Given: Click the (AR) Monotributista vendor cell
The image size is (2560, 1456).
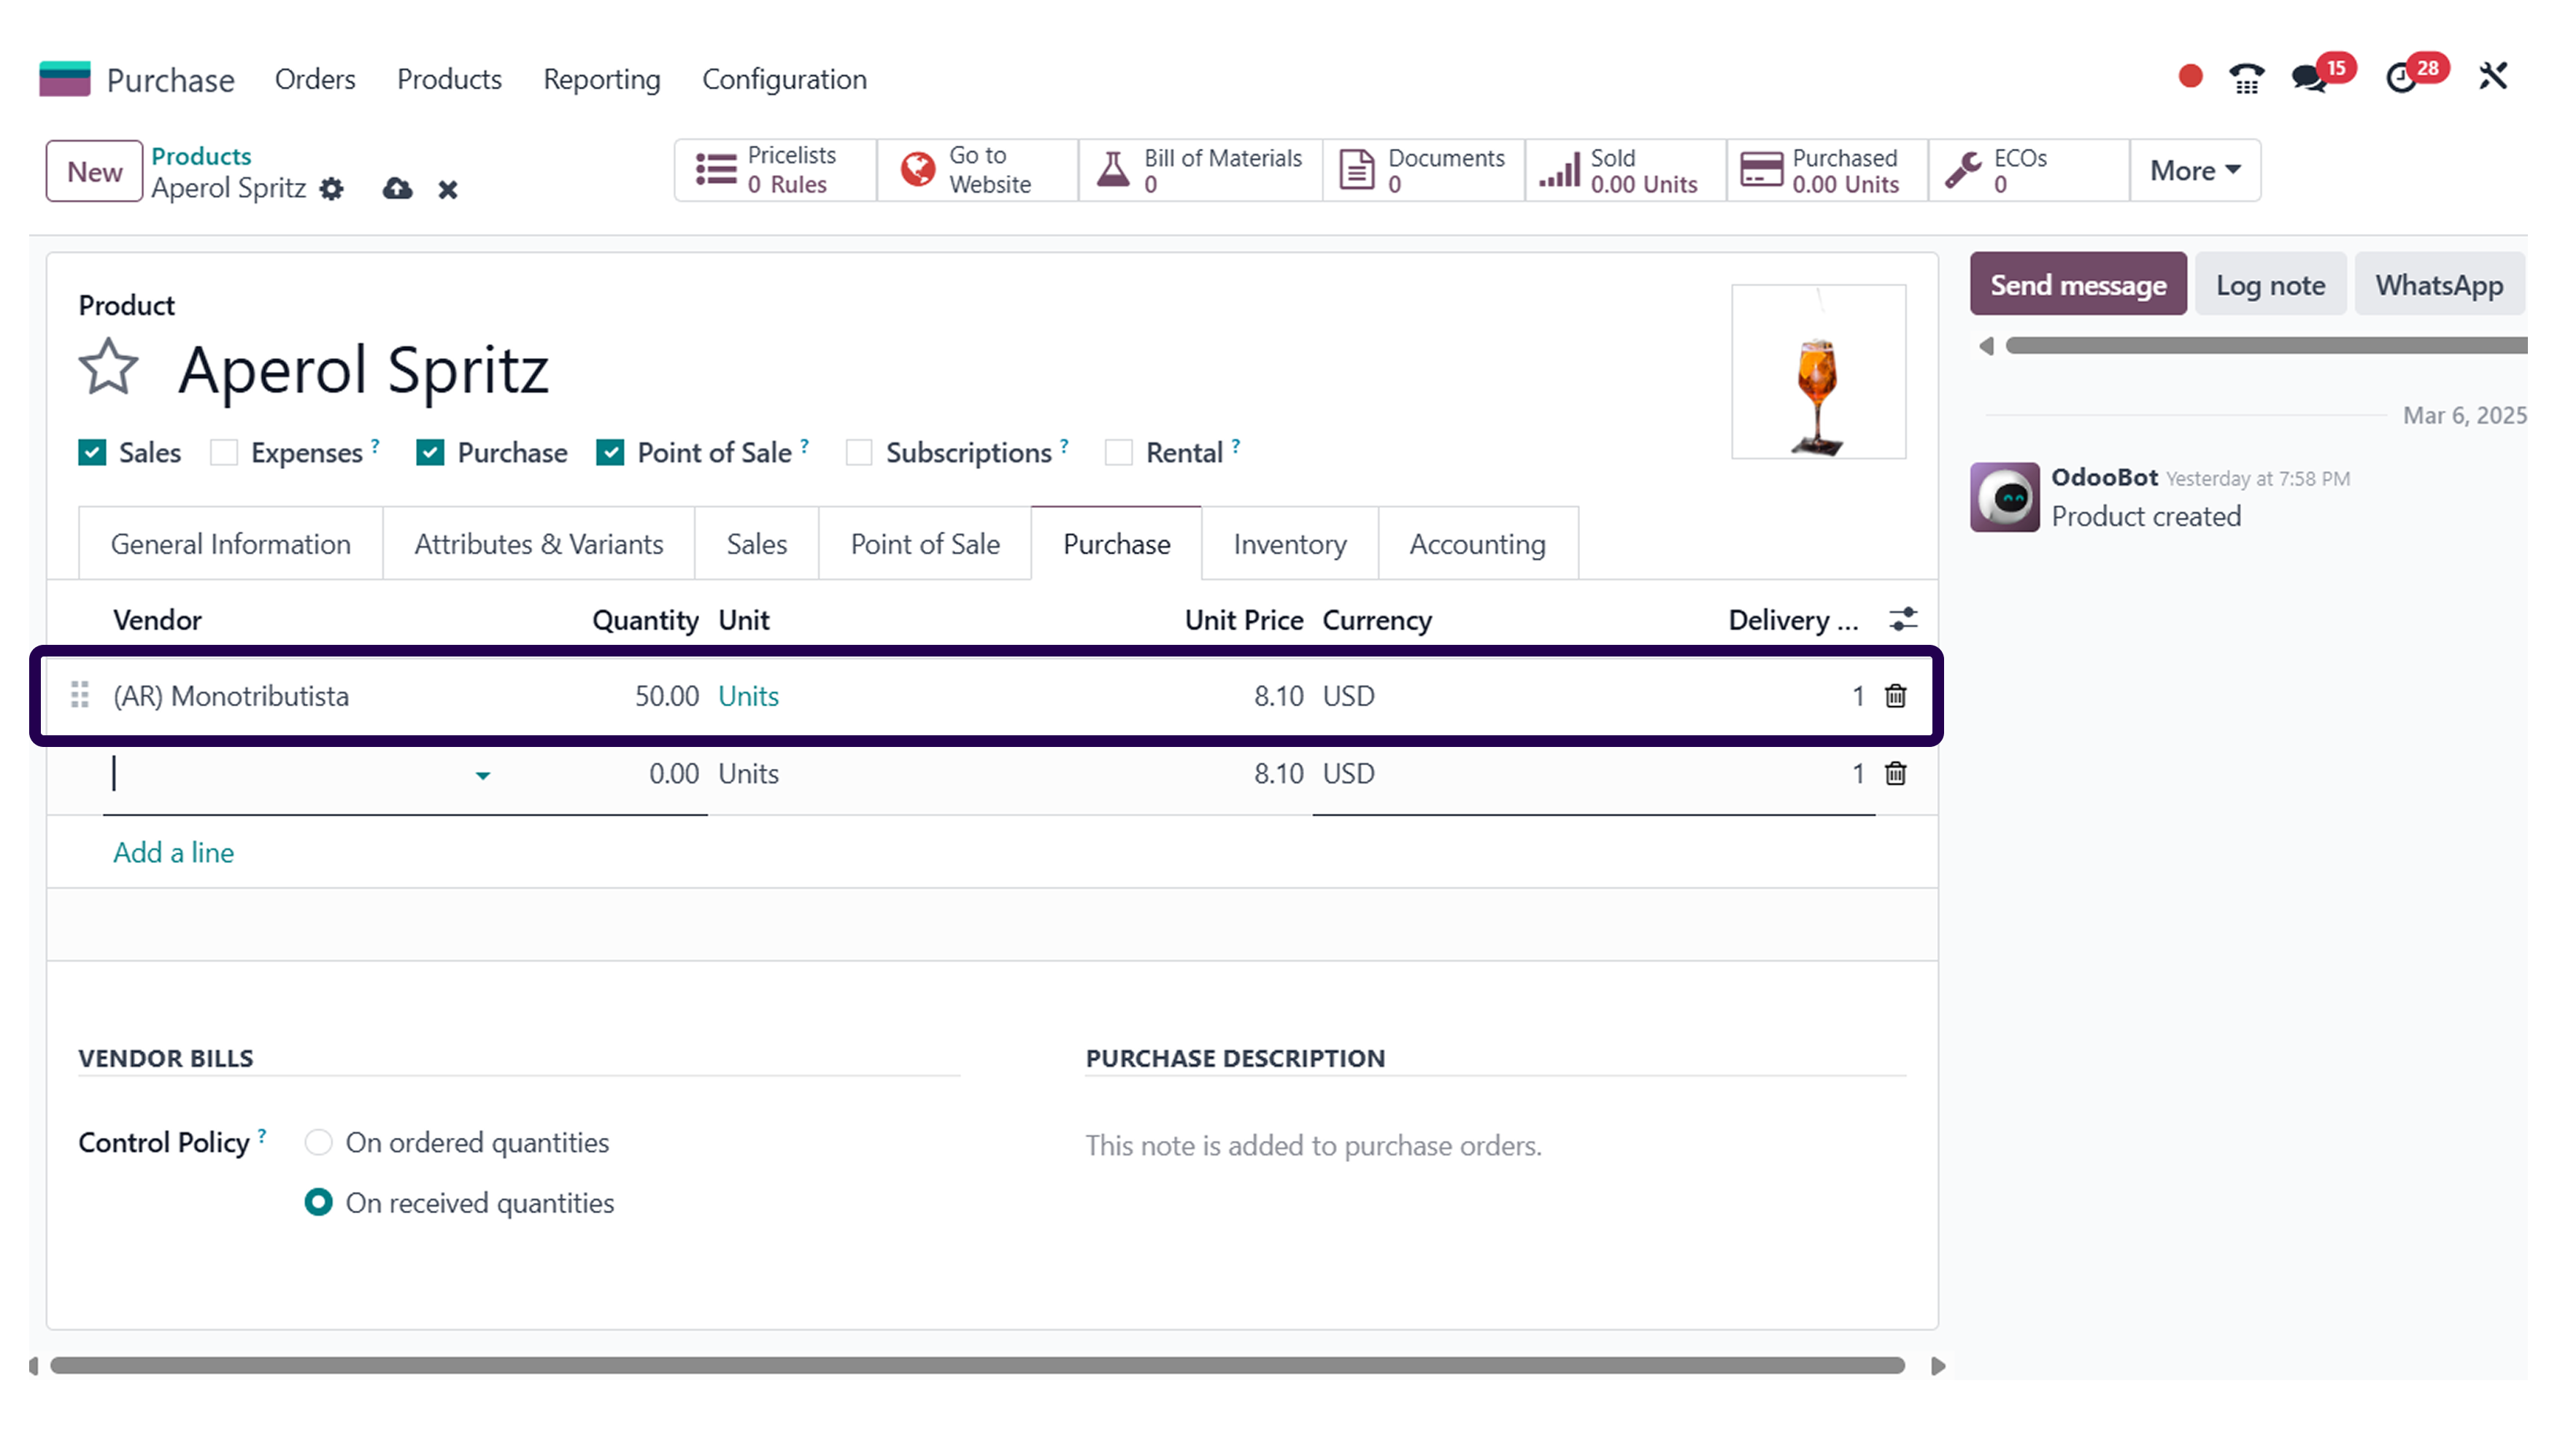Looking at the screenshot, I should (231, 696).
